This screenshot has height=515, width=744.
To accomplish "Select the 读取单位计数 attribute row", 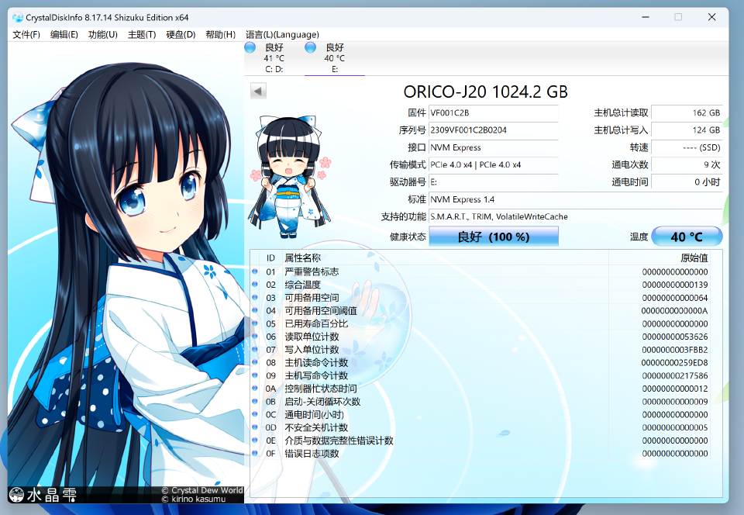I will (x=480, y=337).
